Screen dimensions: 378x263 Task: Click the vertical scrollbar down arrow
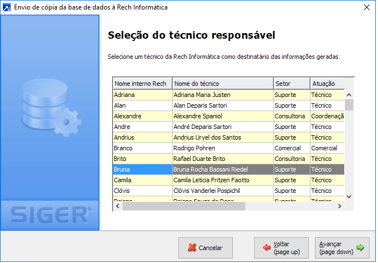[349, 197]
